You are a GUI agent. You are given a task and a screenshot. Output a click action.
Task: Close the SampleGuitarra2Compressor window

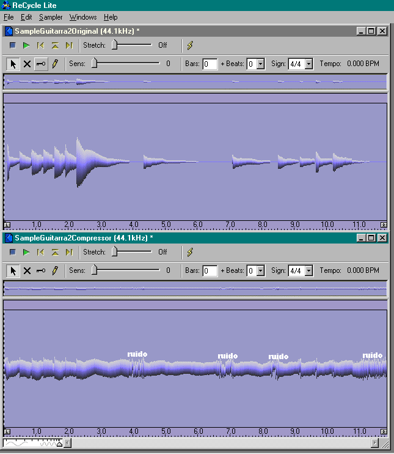pyautogui.click(x=382, y=238)
